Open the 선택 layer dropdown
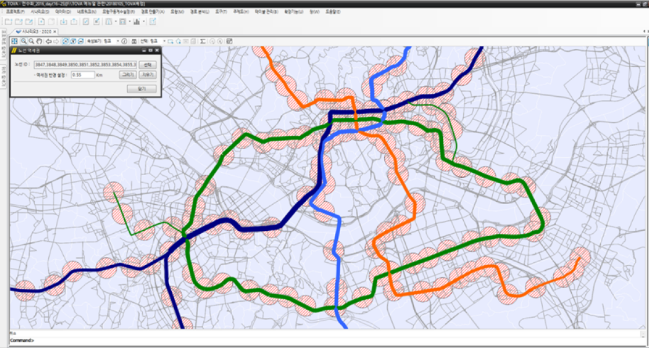649x348 pixels. tap(164, 41)
